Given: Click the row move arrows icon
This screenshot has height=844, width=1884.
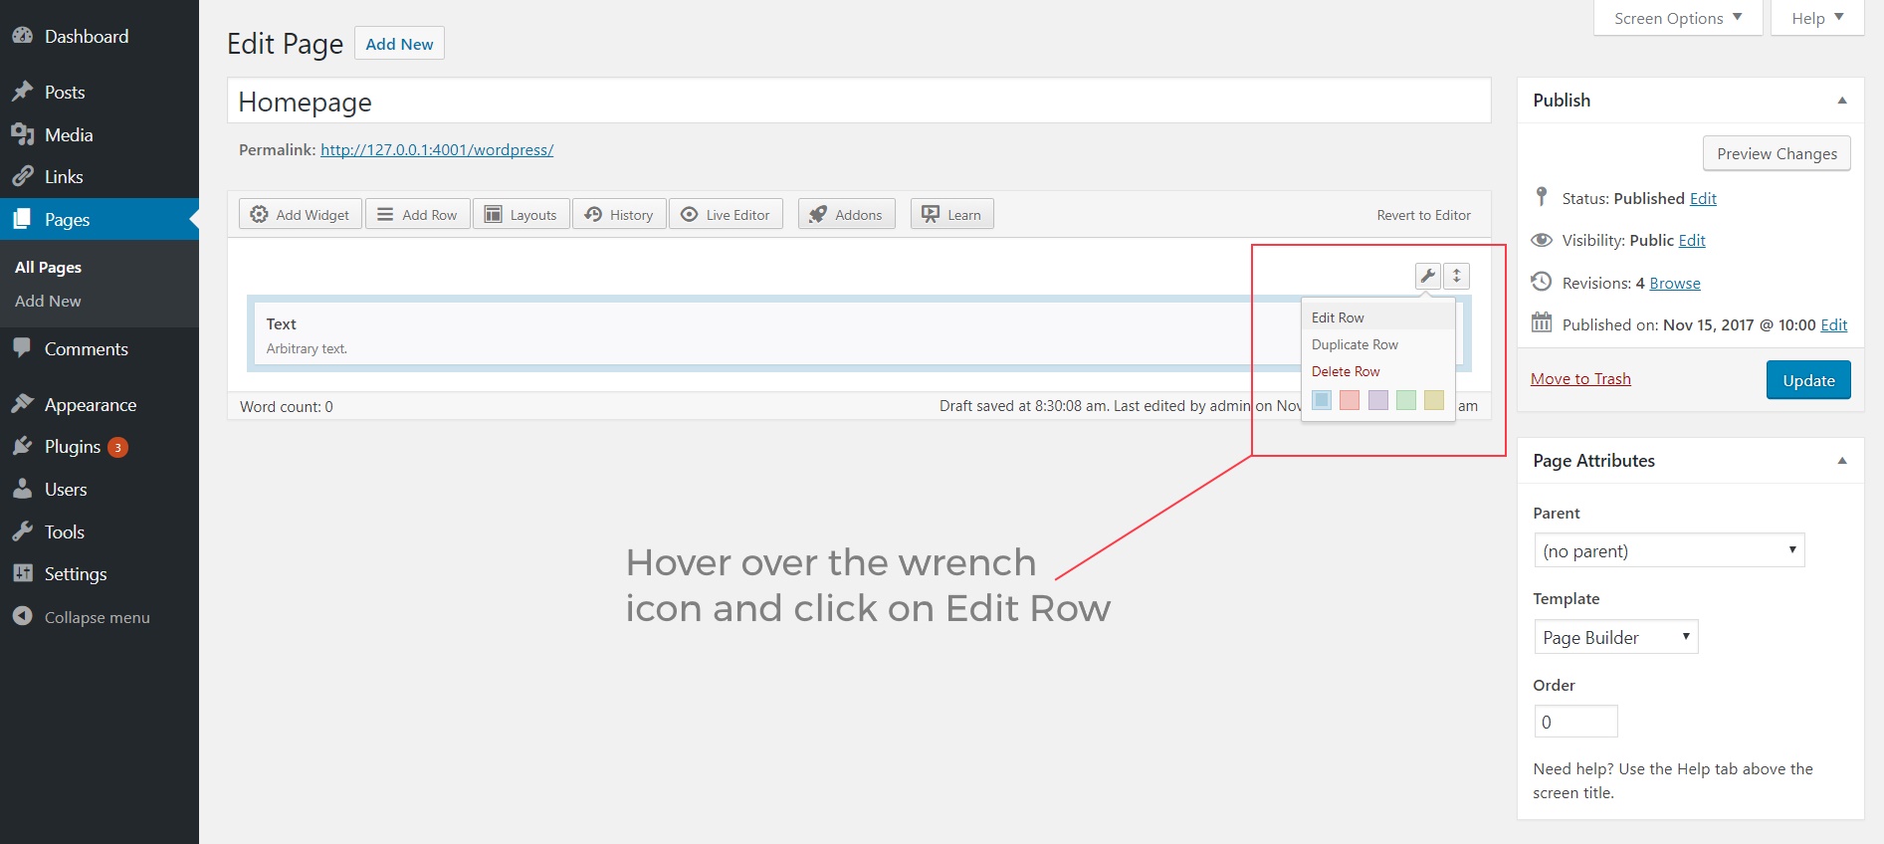Looking at the screenshot, I should [x=1457, y=276].
